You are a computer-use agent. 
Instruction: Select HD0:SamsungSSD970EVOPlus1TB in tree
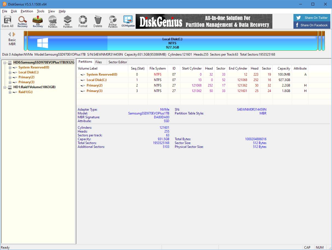[x=44, y=62]
